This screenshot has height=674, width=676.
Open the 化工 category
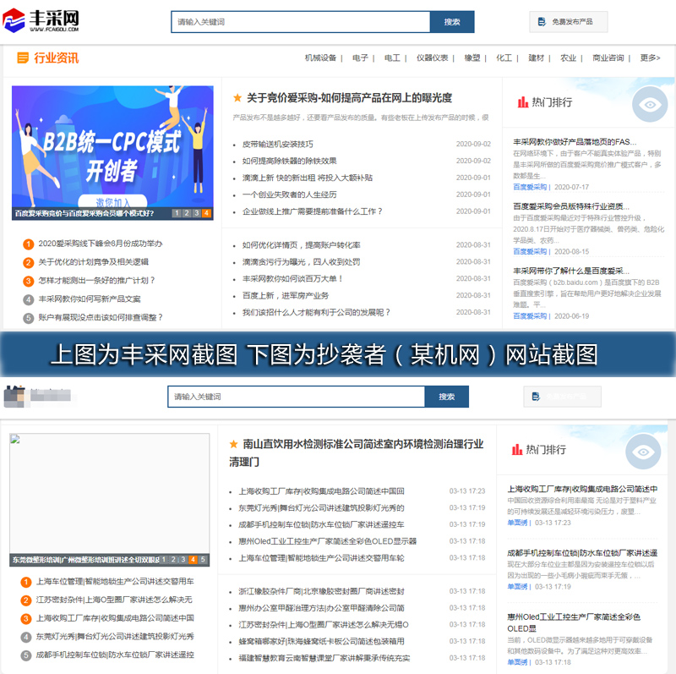[504, 58]
